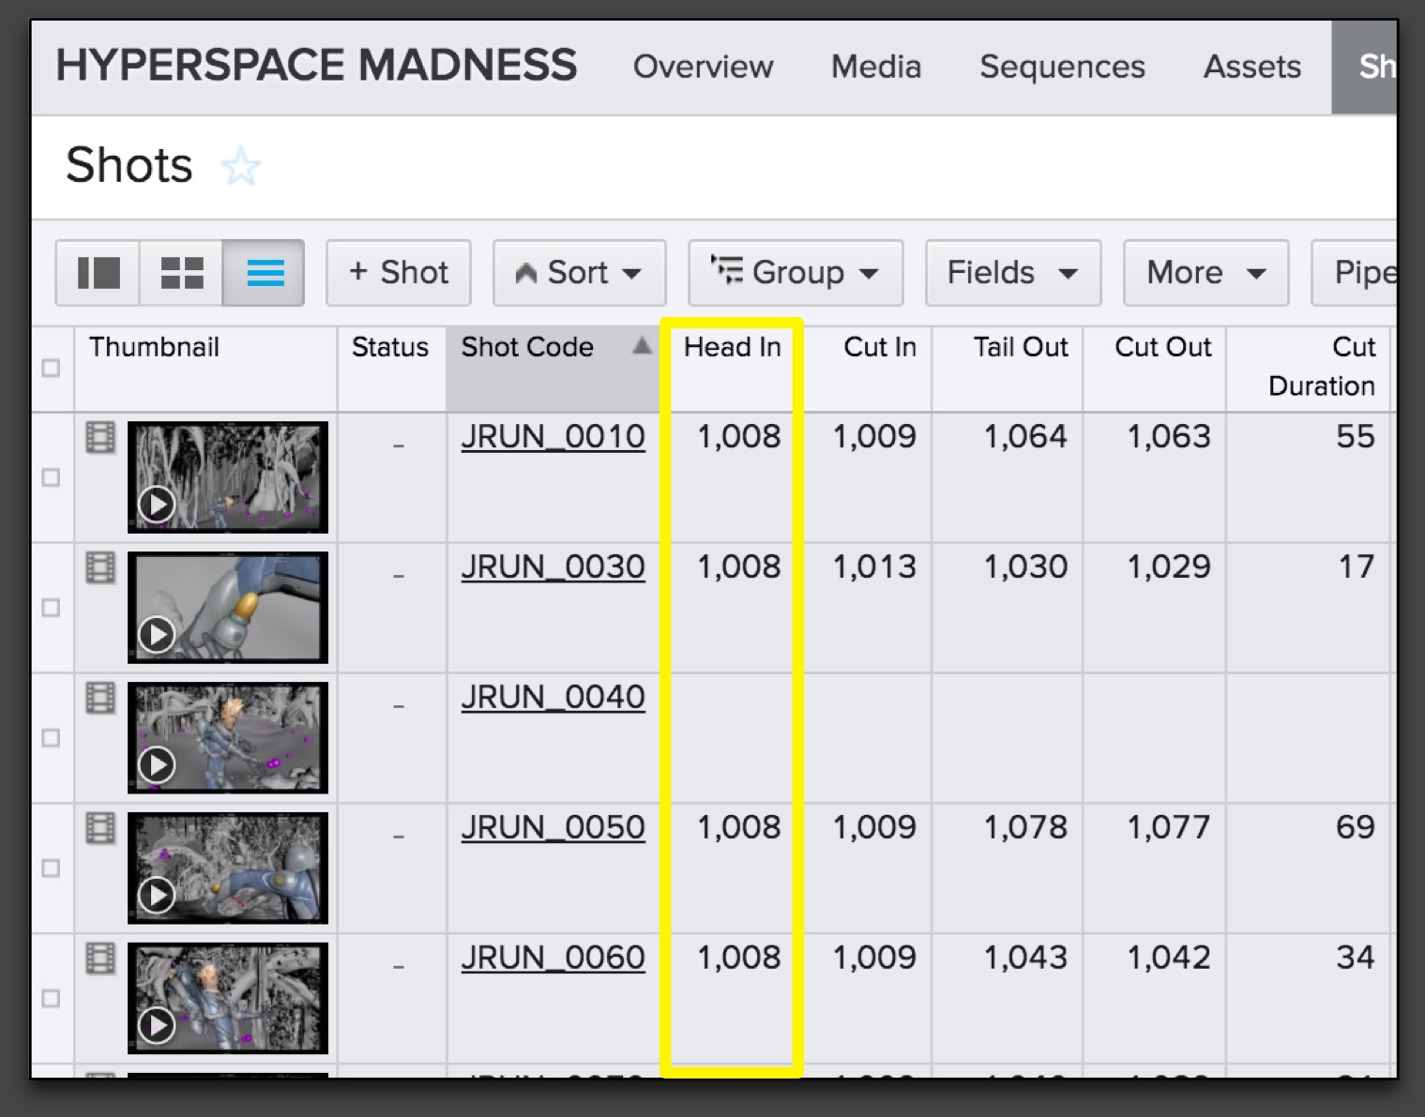Viewport: 1425px width, 1117px height.
Task: Favorite the Shots page with star icon
Action: point(240,167)
